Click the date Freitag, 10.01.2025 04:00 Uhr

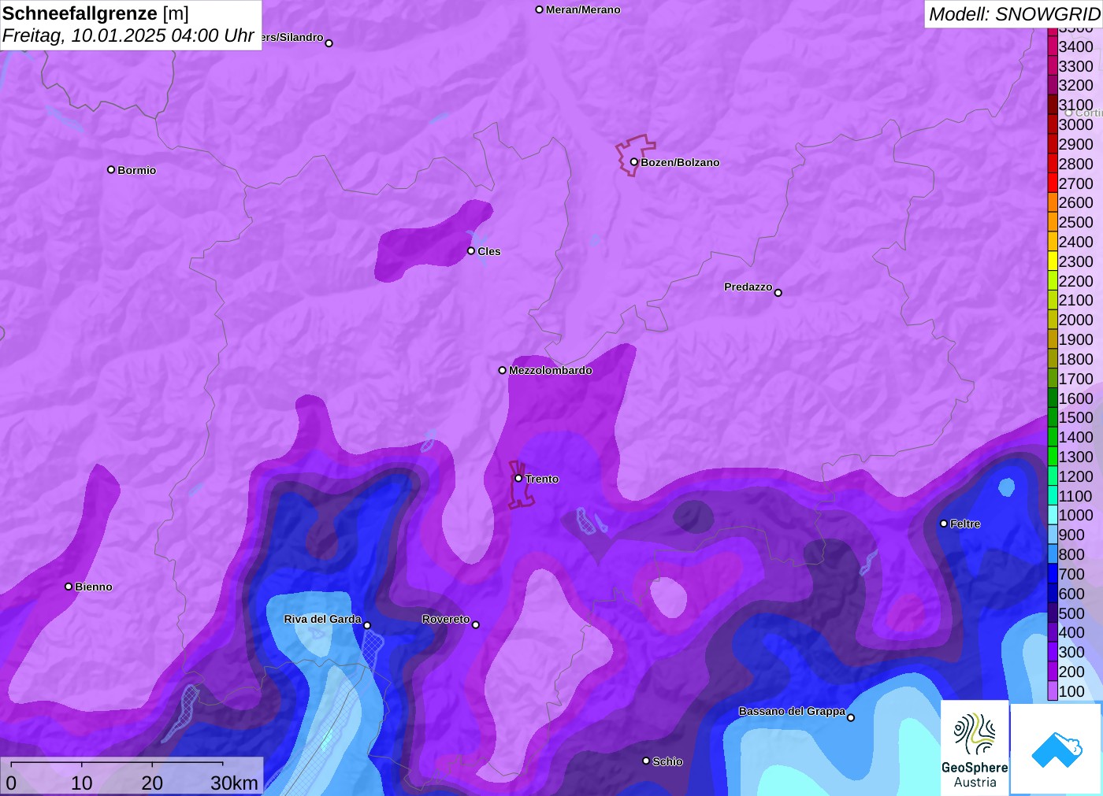coord(128,35)
